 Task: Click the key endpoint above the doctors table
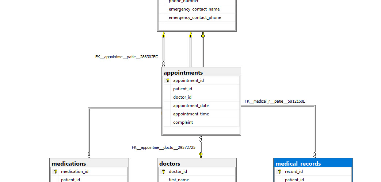pyautogui.click(x=201, y=154)
